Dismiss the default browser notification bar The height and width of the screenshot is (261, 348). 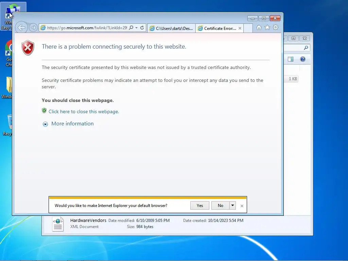242,206
